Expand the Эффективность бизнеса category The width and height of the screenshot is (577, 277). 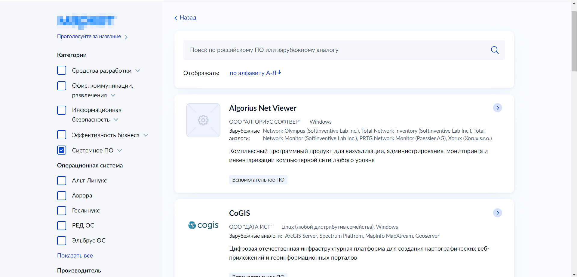pos(146,135)
